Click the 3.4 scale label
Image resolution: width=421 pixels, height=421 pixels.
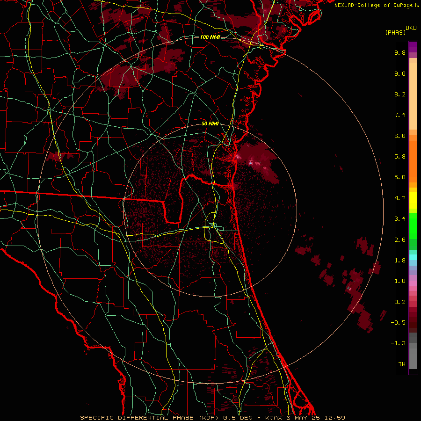pos(400,219)
